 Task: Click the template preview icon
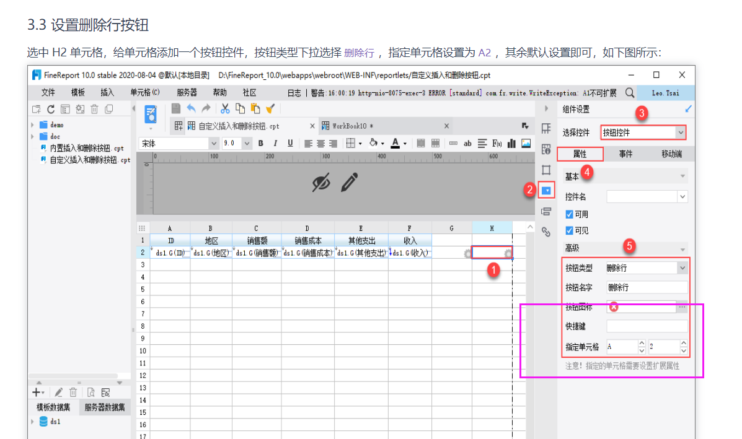[151, 115]
